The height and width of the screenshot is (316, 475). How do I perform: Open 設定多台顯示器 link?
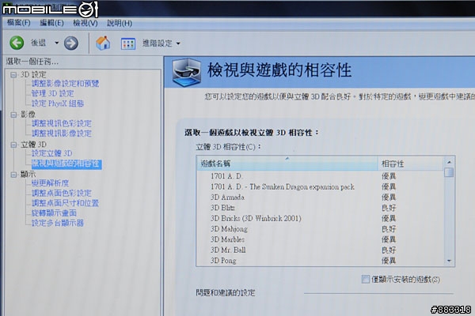pyautogui.click(x=58, y=223)
